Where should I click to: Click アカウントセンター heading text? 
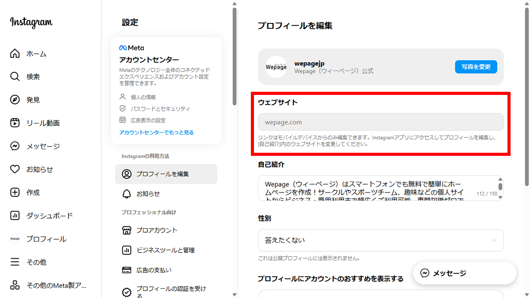coord(149,60)
